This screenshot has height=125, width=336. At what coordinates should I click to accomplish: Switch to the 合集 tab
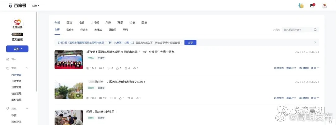[133, 23]
